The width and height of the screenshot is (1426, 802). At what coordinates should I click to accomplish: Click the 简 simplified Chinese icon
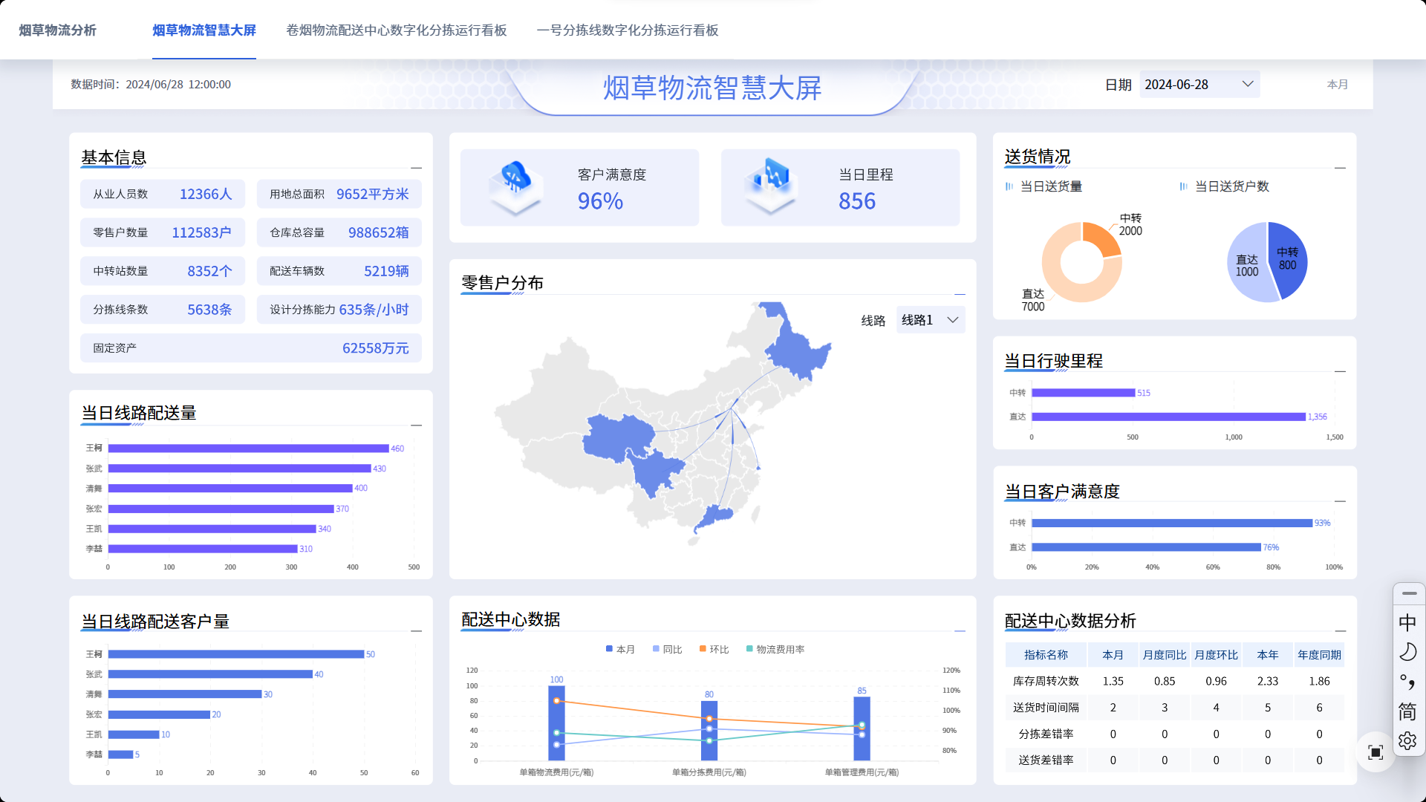1407,711
